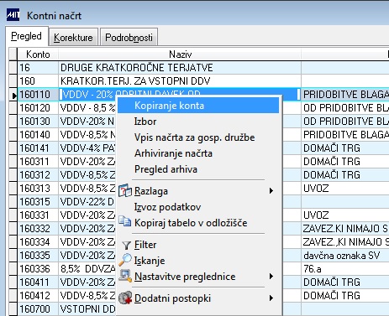The width and height of the screenshot is (389, 316).
Task: Click DOMAČI TRG cell in row 160141
Action: point(345,148)
